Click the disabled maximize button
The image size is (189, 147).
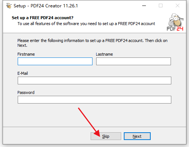[x=161, y=6]
